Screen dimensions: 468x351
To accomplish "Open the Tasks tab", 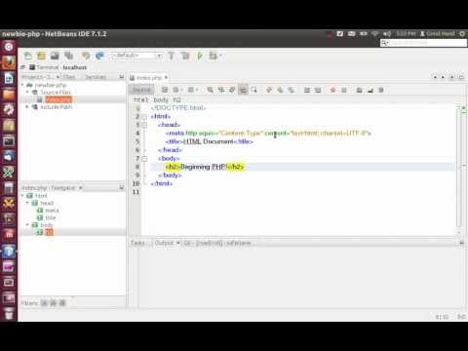I will tap(137, 243).
